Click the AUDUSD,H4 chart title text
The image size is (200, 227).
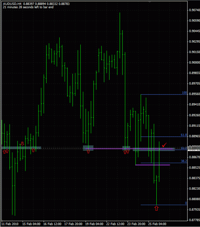(x=12, y=4)
